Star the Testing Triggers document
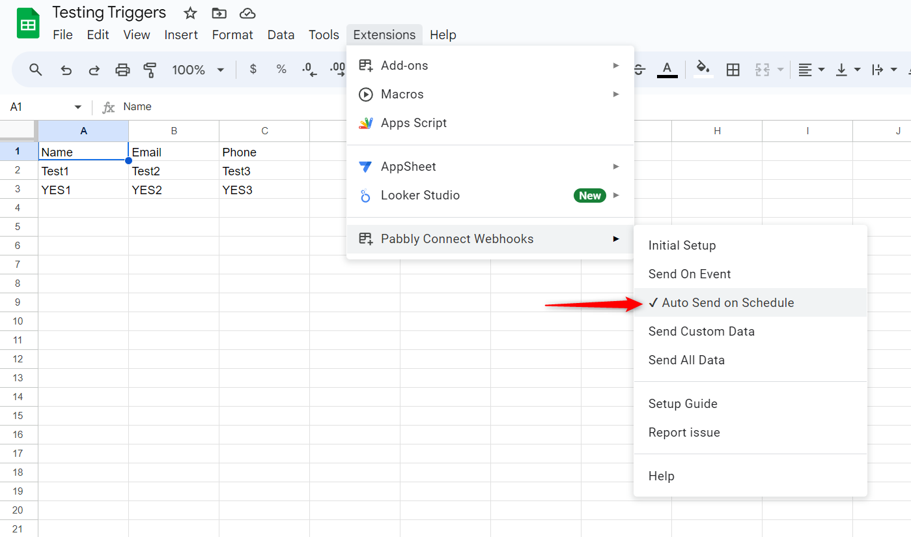The height and width of the screenshot is (537, 911). (x=190, y=13)
